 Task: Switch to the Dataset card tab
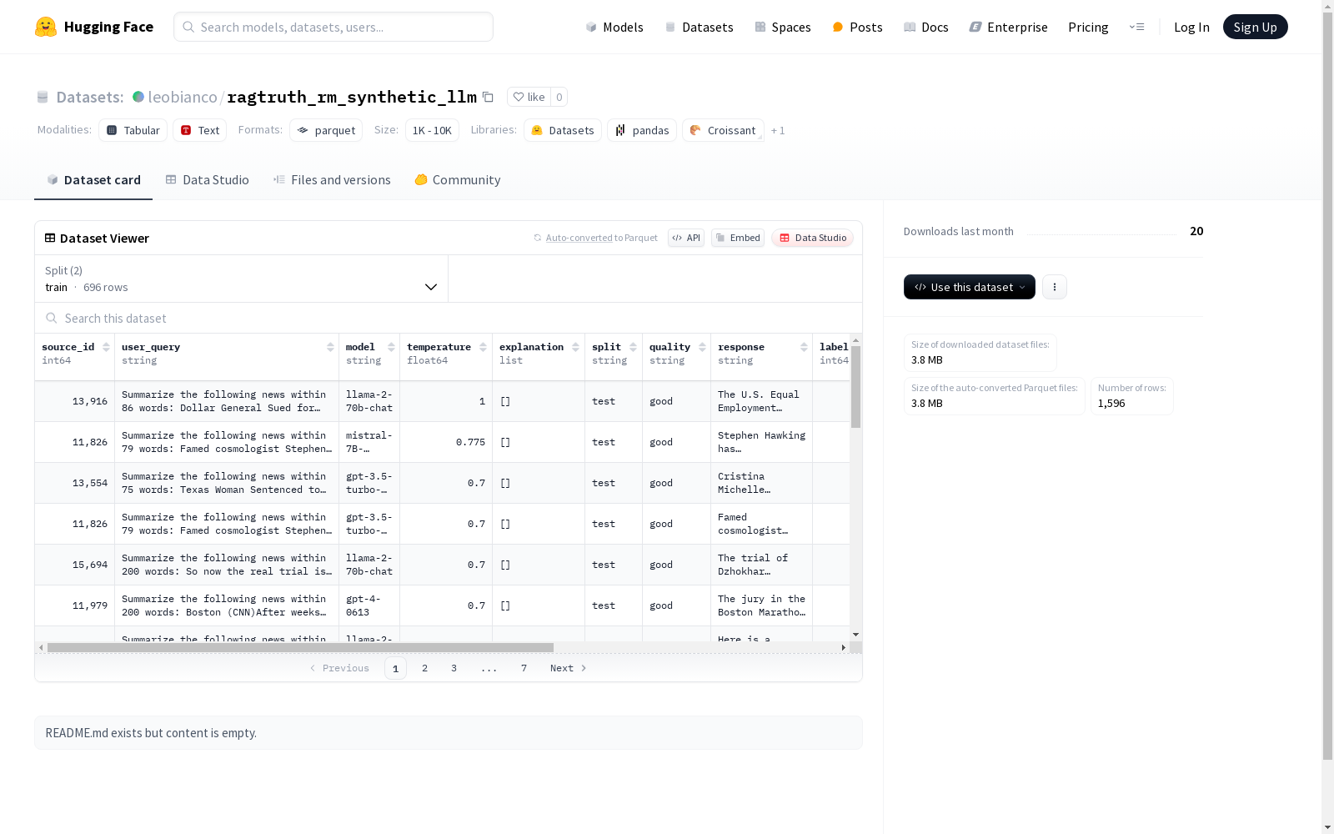tap(93, 180)
